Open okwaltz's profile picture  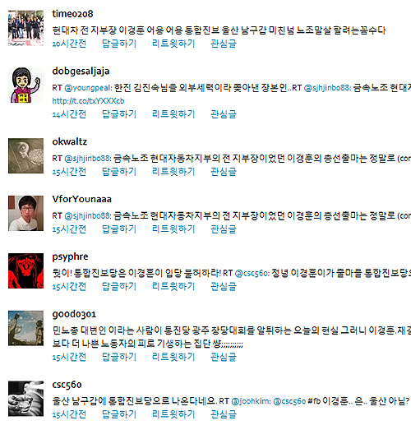coord(25,155)
